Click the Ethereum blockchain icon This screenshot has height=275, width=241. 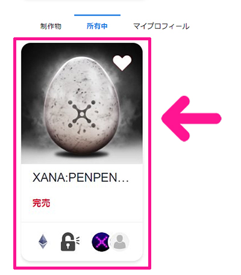point(43,241)
